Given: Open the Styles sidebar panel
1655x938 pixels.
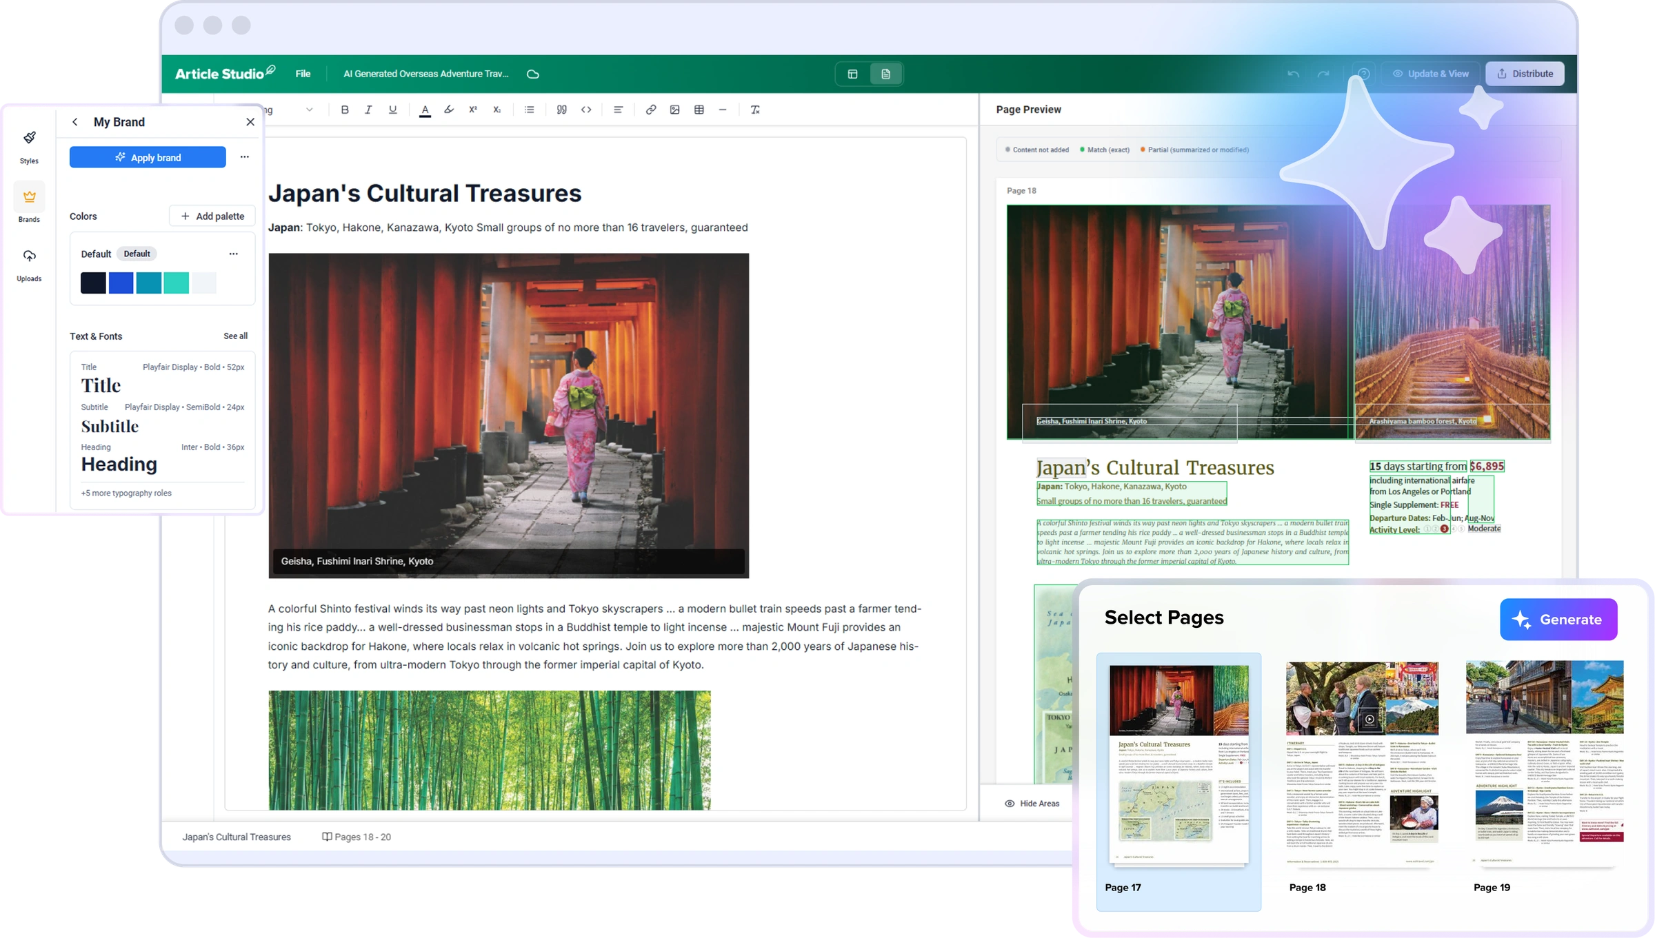Looking at the screenshot, I should click(x=29, y=147).
